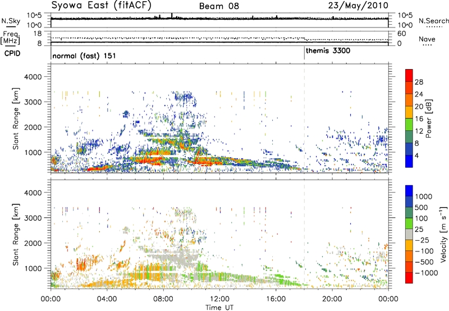Click the date '23/May/2010'
This screenshot has width=449, height=311.
(358, 6)
